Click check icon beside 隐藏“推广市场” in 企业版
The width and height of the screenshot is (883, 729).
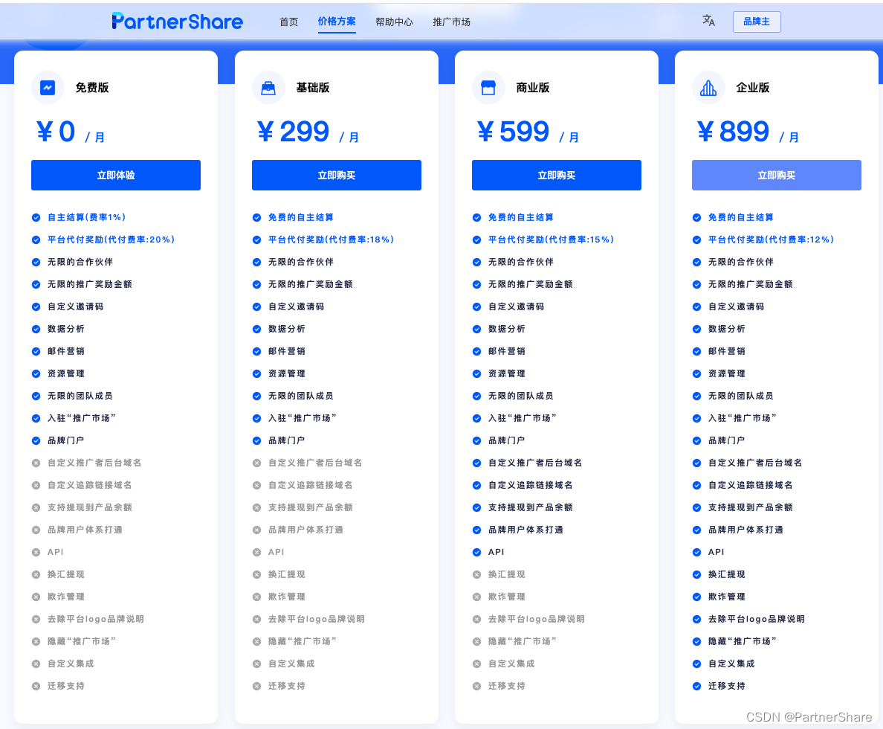coord(696,642)
